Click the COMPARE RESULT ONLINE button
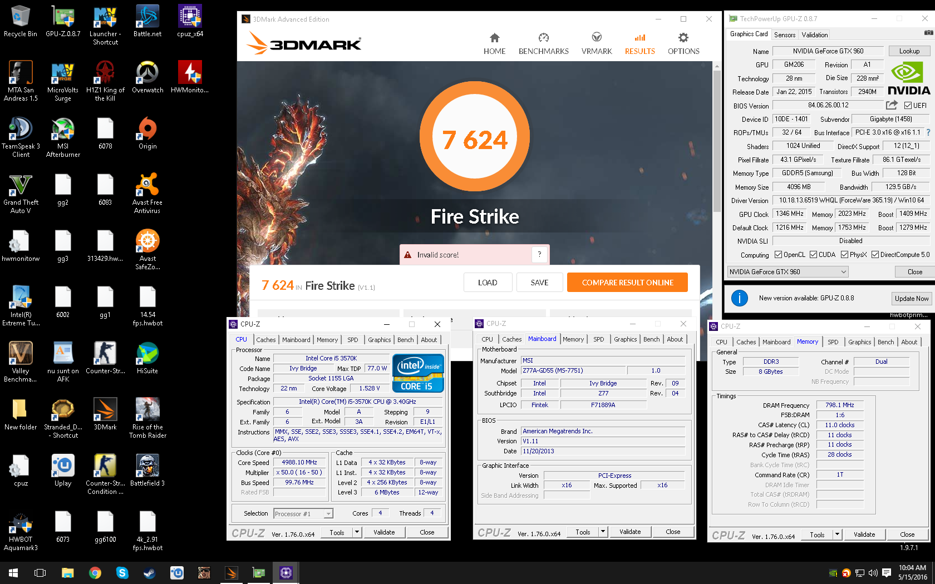The image size is (935, 584). tap(627, 283)
